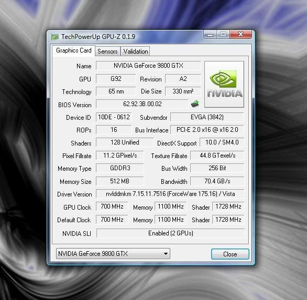
Task: Click the NVIDIA logo image
Action: click(x=224, y=84)
